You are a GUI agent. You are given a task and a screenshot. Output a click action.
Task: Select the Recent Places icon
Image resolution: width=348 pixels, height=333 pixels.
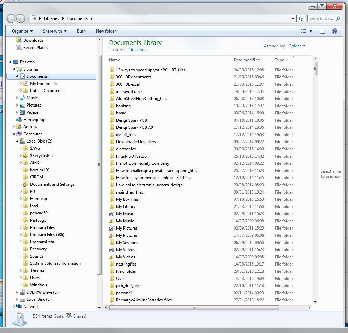(19, 48)
